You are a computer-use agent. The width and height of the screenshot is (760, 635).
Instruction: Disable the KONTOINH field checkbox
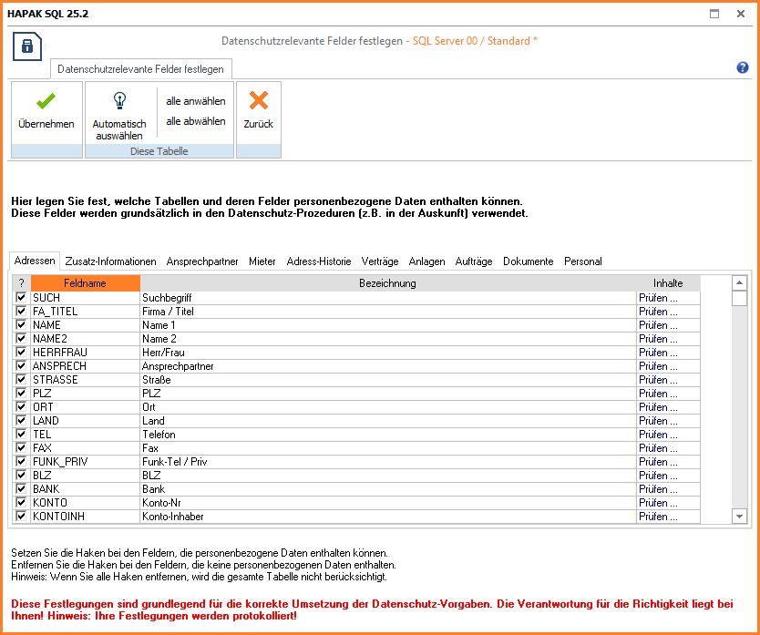pos(21,517)
